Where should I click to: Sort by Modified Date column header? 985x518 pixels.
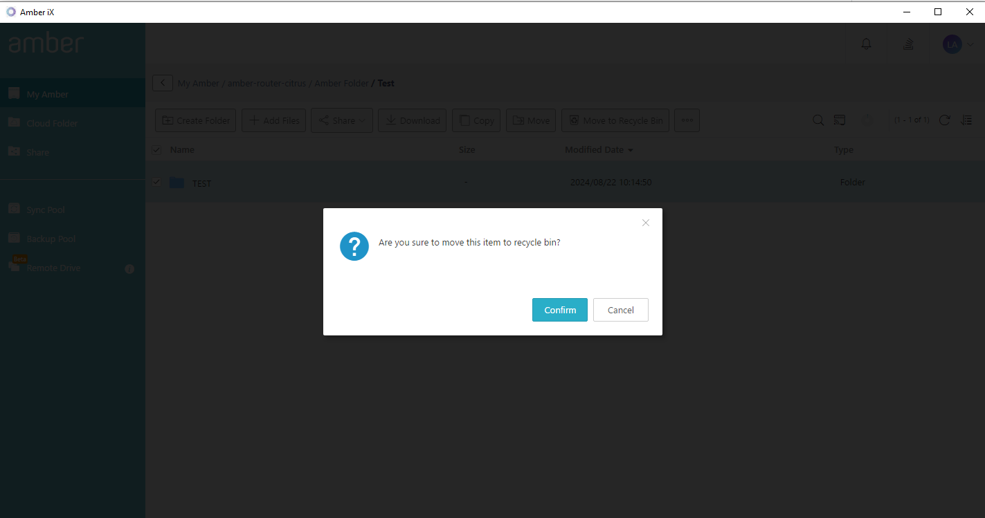click(599, 149)
